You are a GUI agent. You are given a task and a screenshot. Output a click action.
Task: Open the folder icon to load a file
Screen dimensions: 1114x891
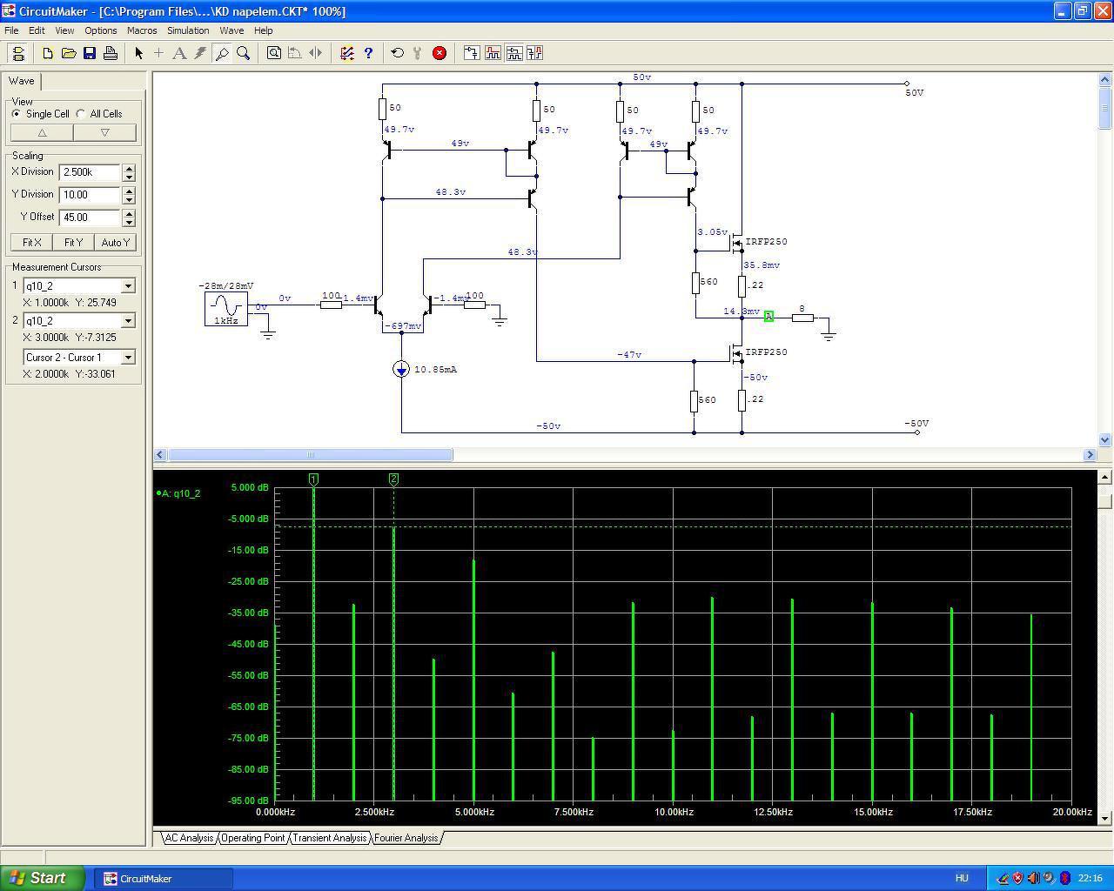[69, 53]
